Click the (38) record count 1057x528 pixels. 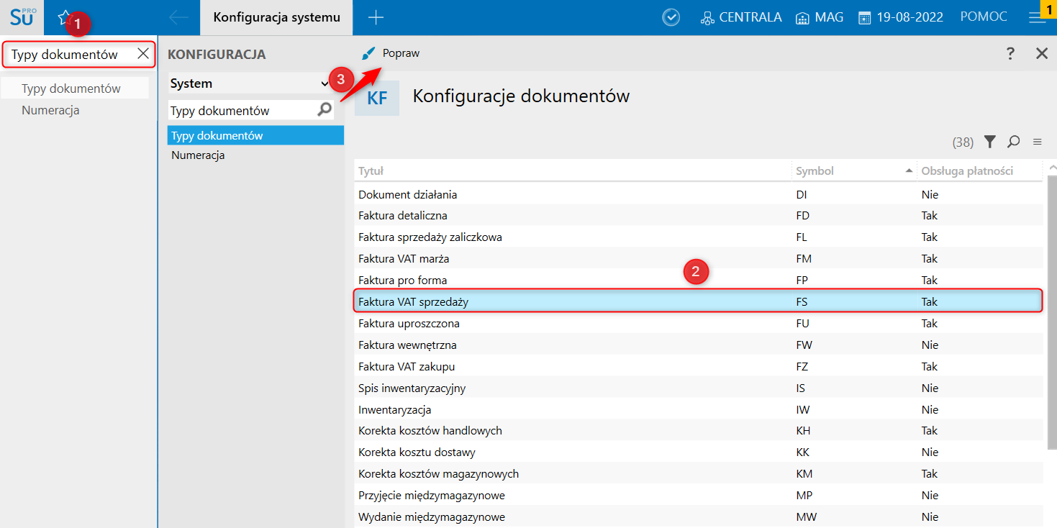[x=963, y=142]
